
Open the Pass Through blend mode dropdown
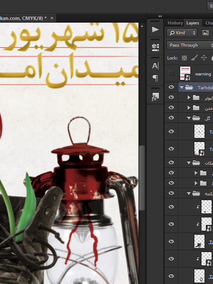pyautogui.click(x=190, y=45)
